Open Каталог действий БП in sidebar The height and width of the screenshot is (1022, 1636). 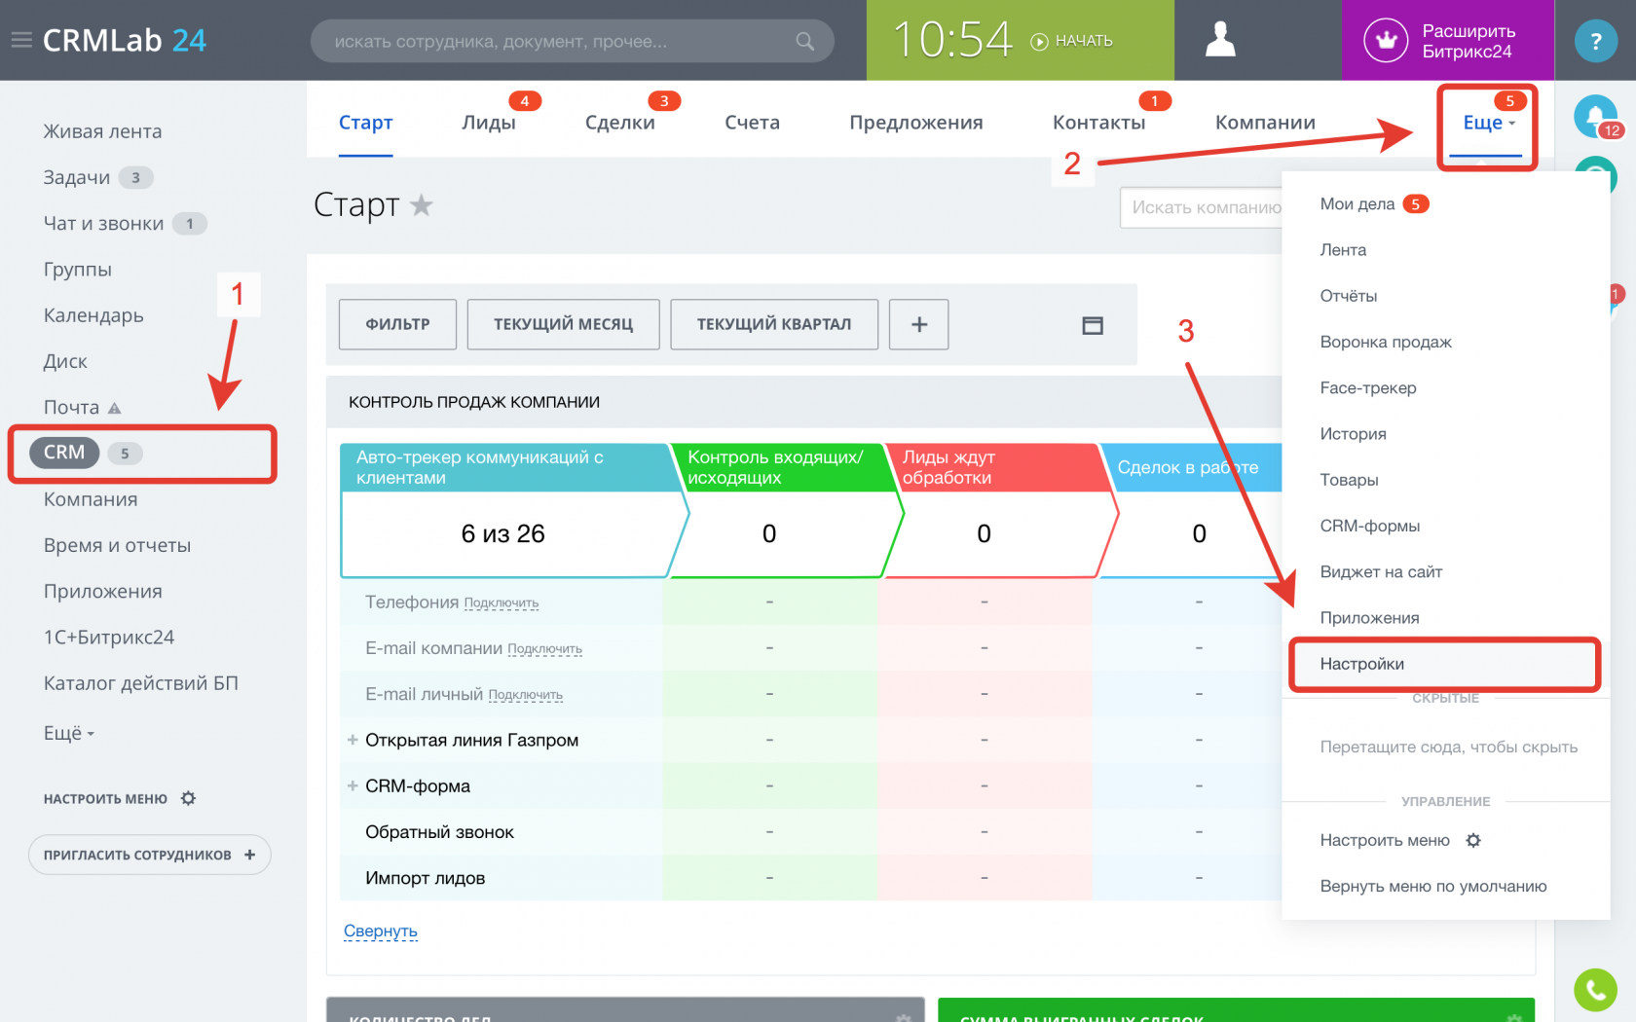coord(141,683)
